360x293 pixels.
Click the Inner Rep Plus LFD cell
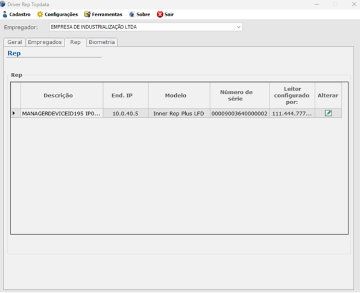pos(179,114)
